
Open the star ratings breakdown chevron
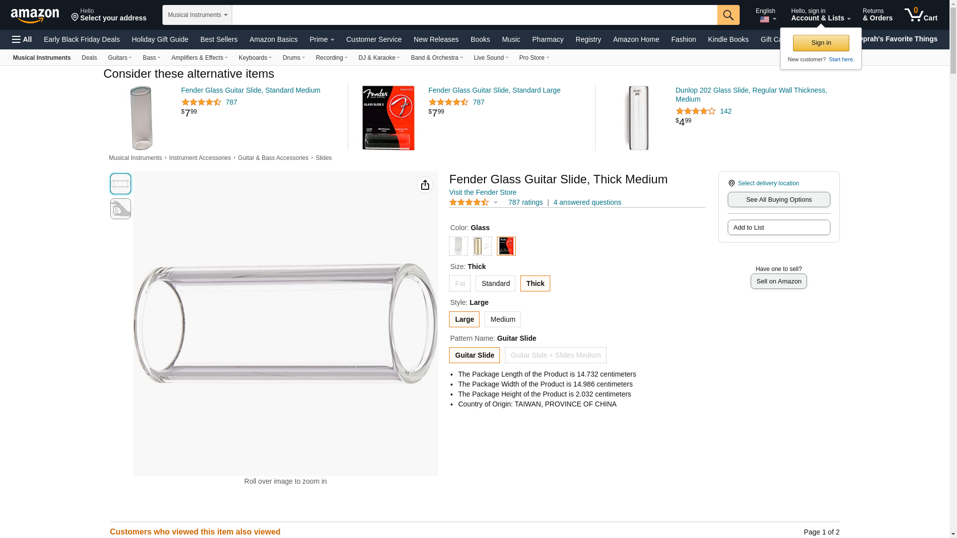tap(495, 202)
